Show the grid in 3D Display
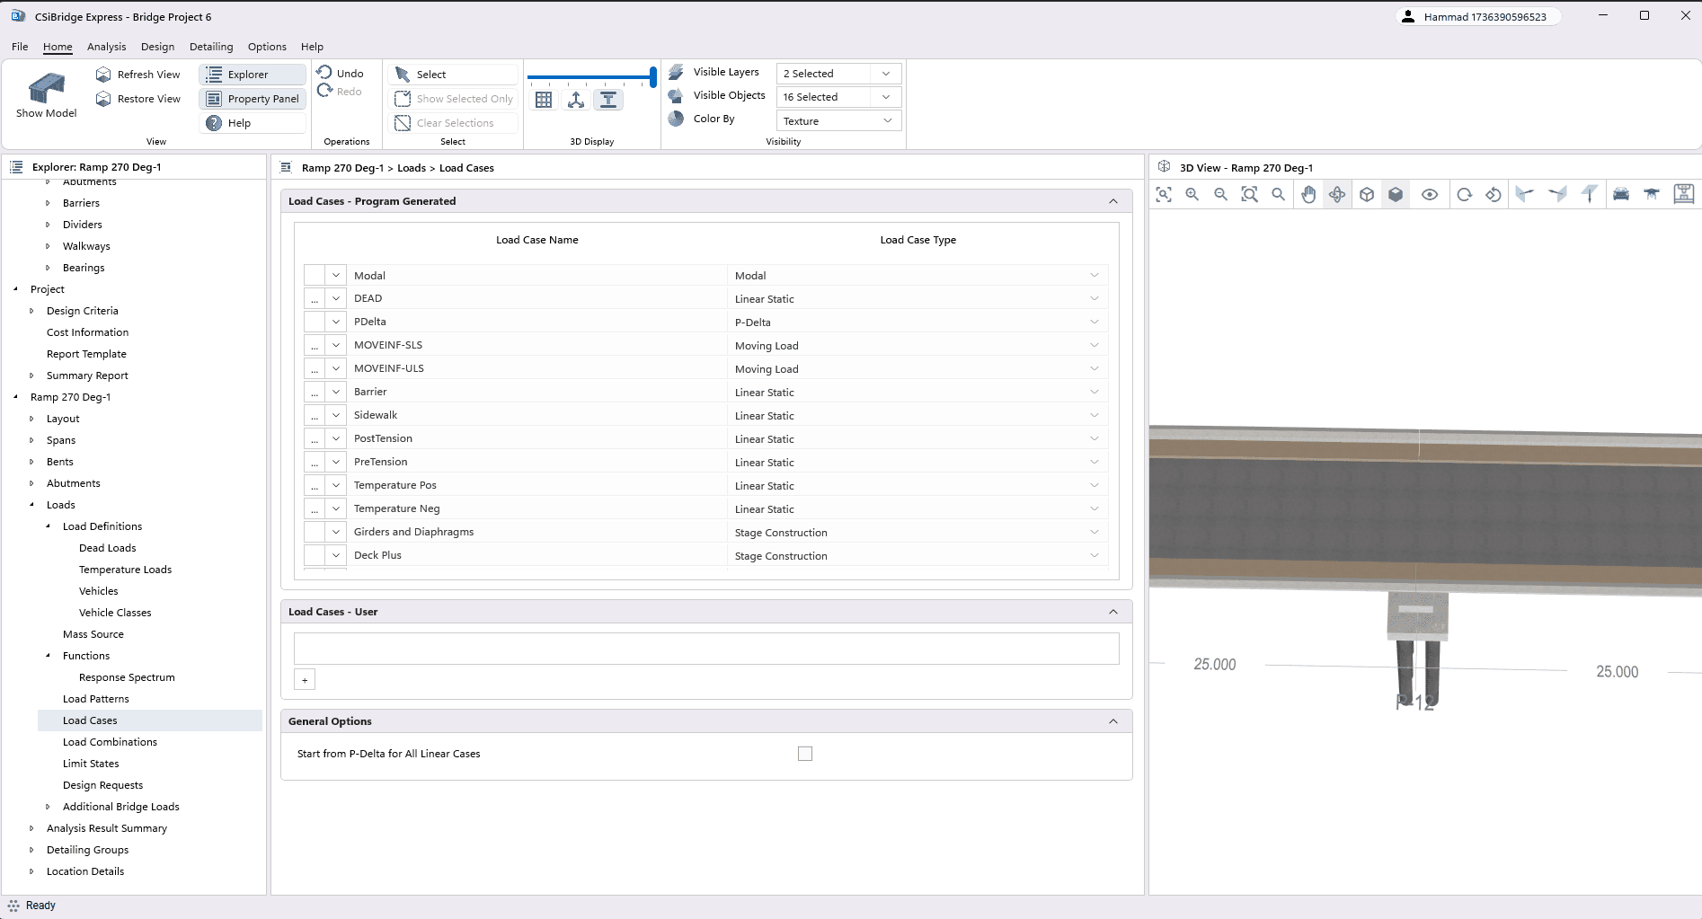The width and height of the screenshot is (1702, 919). [x=544, y=101]
